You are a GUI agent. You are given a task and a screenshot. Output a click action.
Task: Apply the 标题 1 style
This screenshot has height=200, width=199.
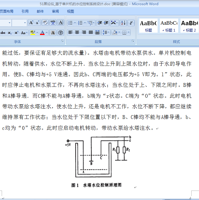tap(169, 26)
